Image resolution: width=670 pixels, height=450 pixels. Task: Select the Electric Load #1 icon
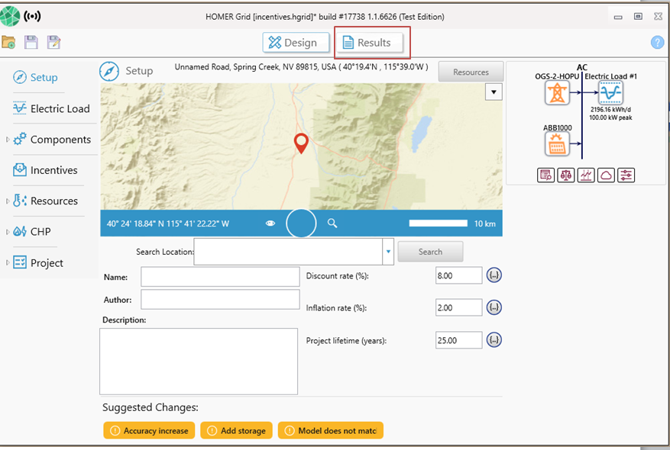click(610, 93)
